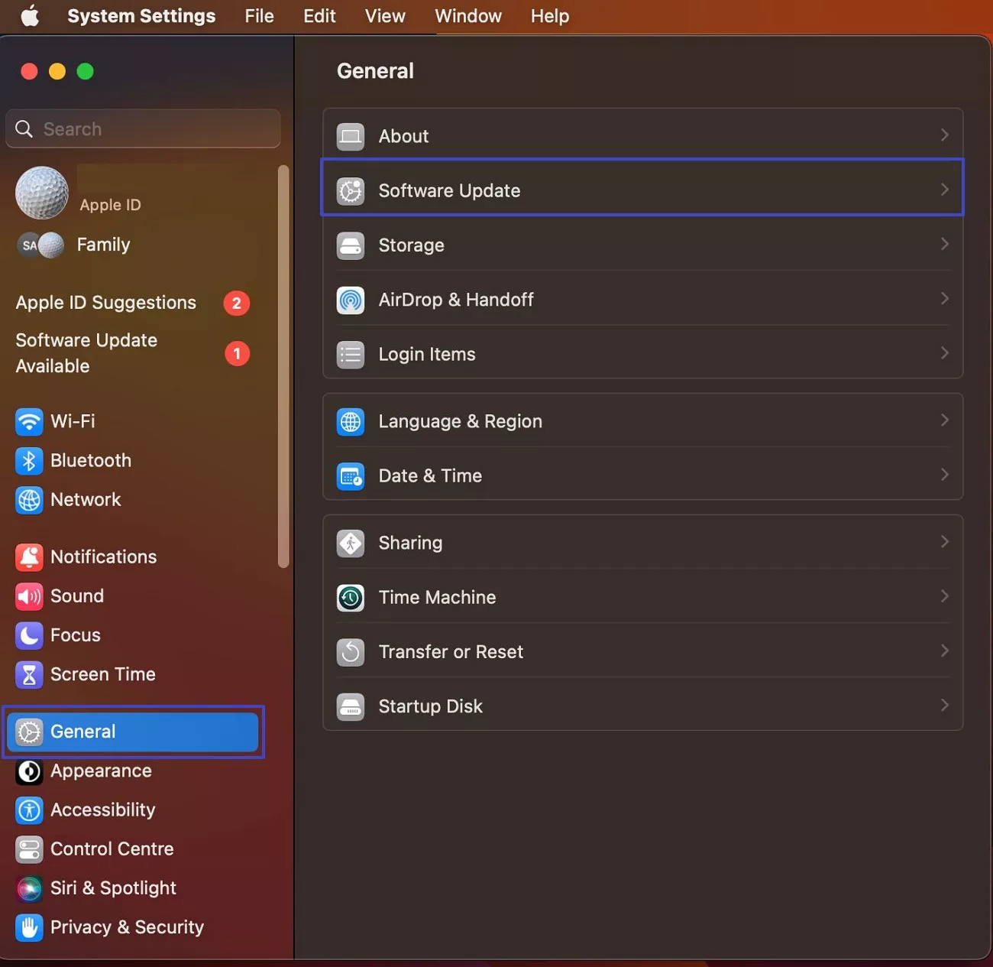Open Wi-Fi settings from the sidebar
The image size is (993, 967).
coord(29,421)
